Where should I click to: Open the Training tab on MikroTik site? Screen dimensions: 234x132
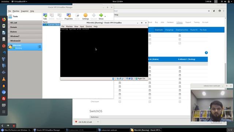[x=197, y=22]
